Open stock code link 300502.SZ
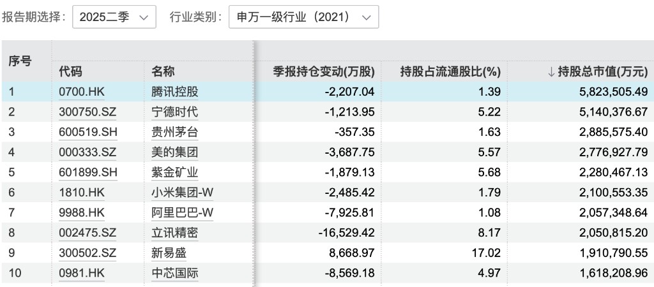 click(87, 253)
